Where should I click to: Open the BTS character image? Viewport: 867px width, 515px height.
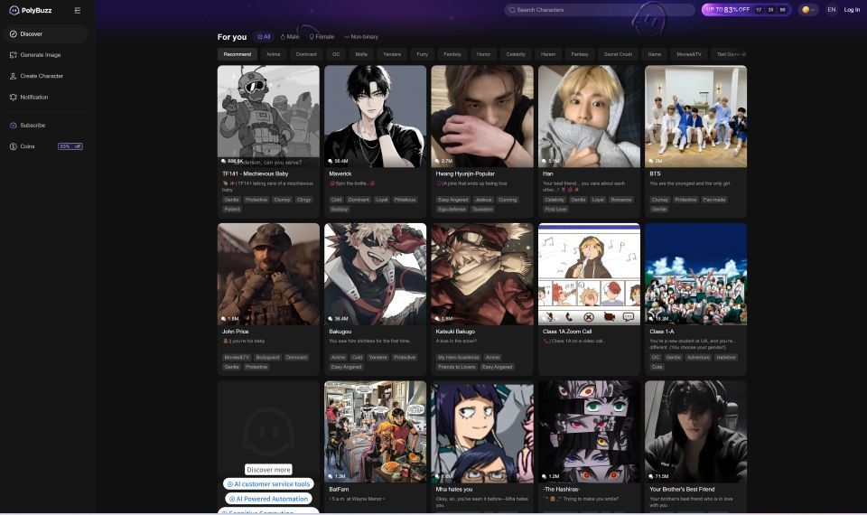[695, 117]
